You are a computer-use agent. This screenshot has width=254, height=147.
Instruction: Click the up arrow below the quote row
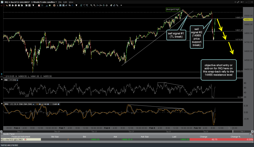point(2,142)
